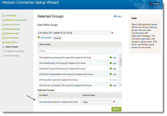The width and height of the screenshot is (167, 116).
Task: Click the Cancel button in the wizard header
Action: (x=154, y=4)
